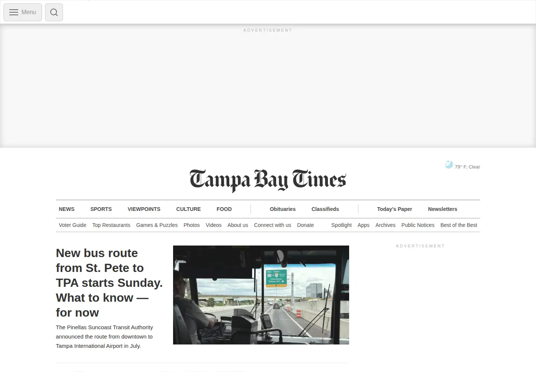Open the Newsletters page
The width and height of the screenshot is (536, 372).
[443, 209]
